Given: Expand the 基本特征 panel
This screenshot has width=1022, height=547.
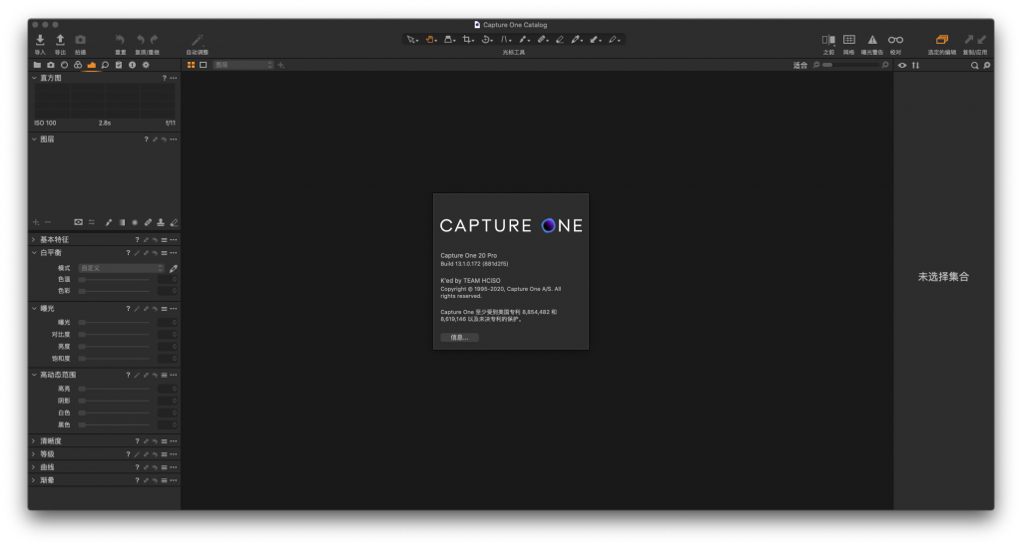Looking at the screenshot, I should pyautogui.click(x=34, y=239).
